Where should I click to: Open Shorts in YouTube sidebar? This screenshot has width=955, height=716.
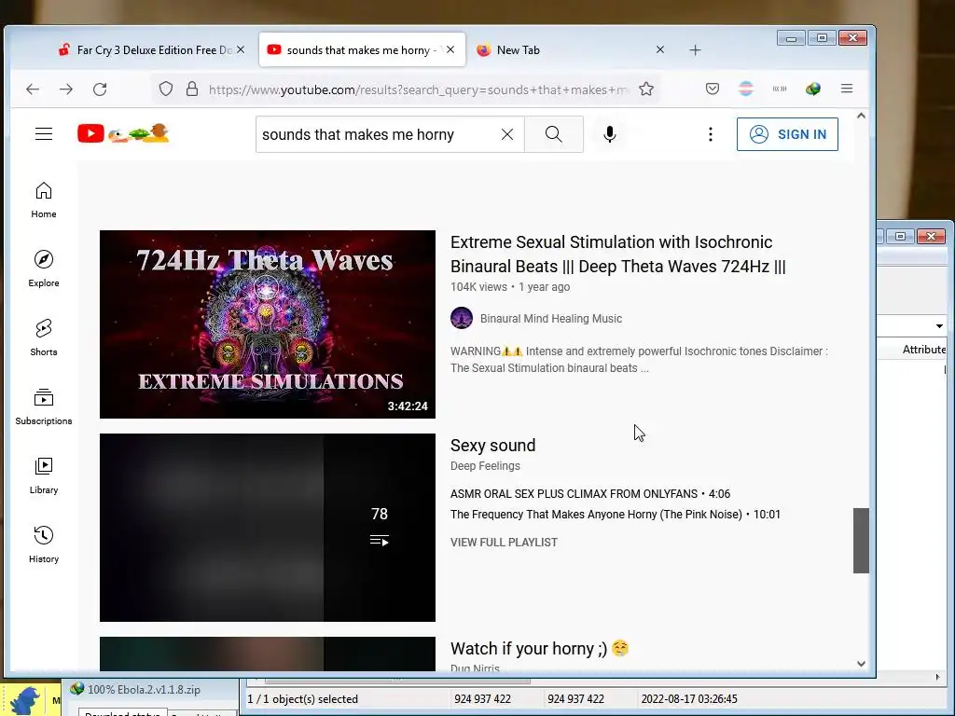click(x=44, y=337)
